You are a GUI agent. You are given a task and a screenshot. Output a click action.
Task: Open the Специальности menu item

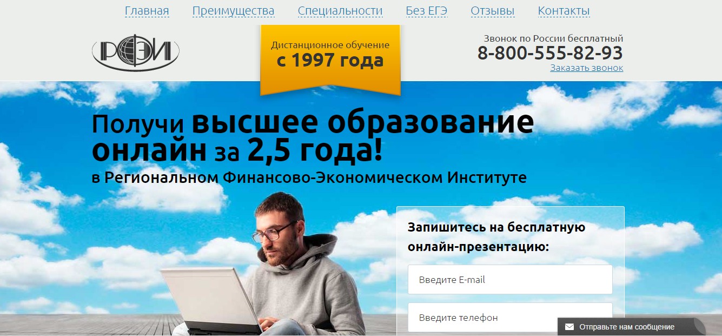pyautogui.click(x=340, y=11)
